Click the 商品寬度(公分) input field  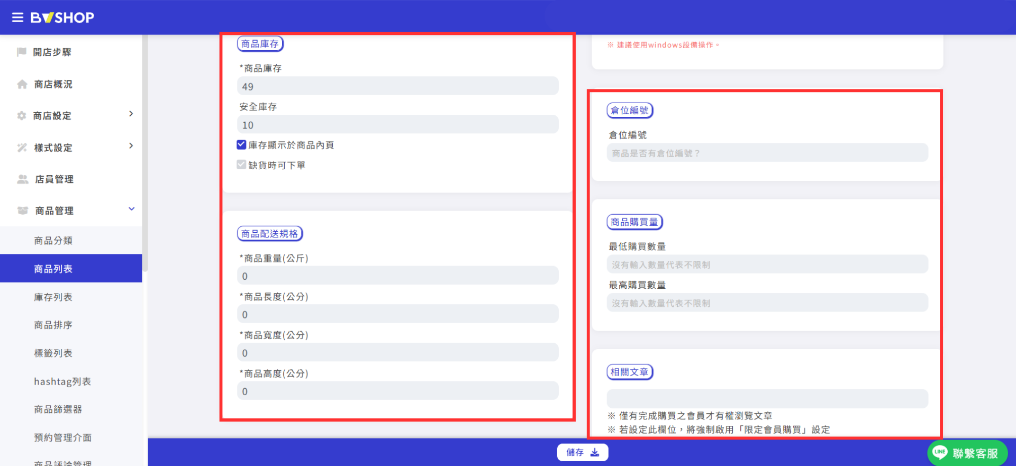point(398,352)
